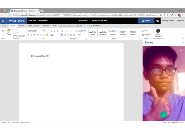Grow the font size

(x=51, y=31)
